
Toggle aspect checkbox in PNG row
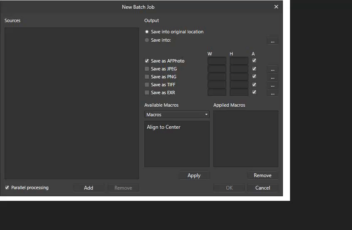(254, 76)
